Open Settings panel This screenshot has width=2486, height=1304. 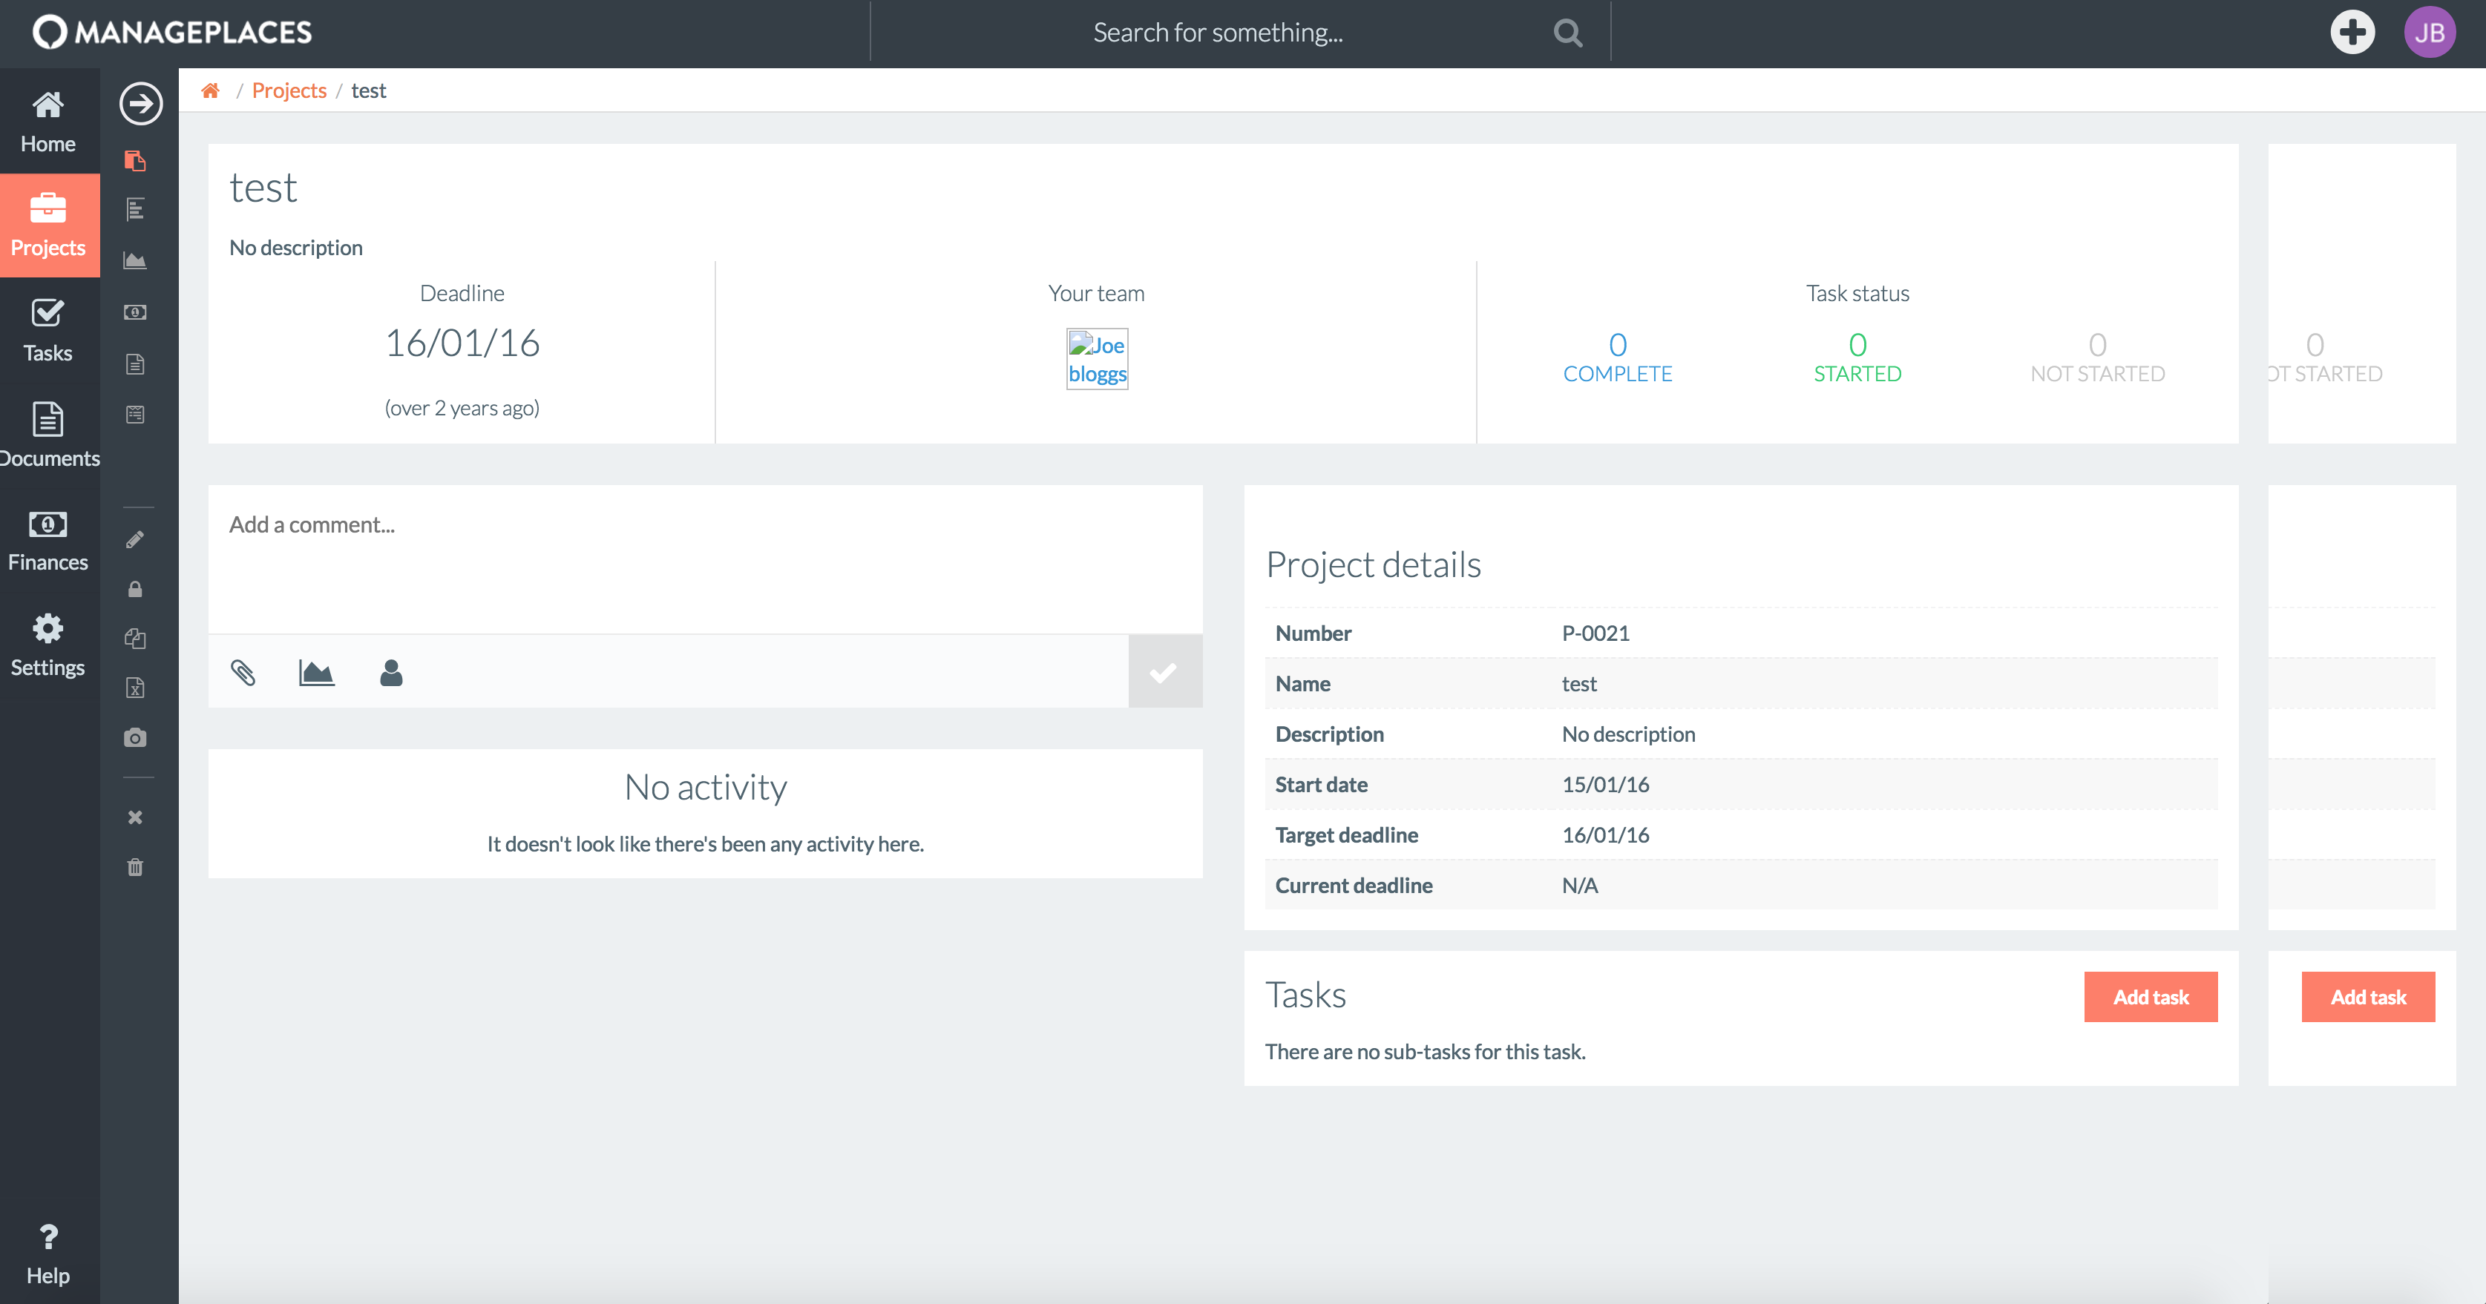49,648
